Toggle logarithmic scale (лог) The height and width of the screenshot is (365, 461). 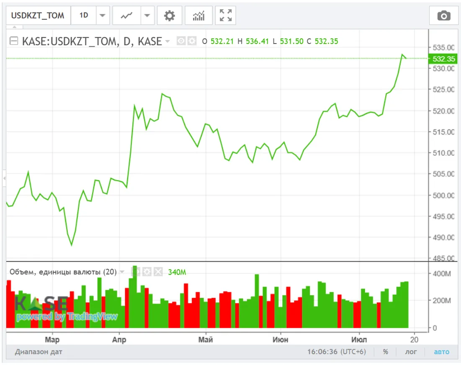(x=410, y=352)
